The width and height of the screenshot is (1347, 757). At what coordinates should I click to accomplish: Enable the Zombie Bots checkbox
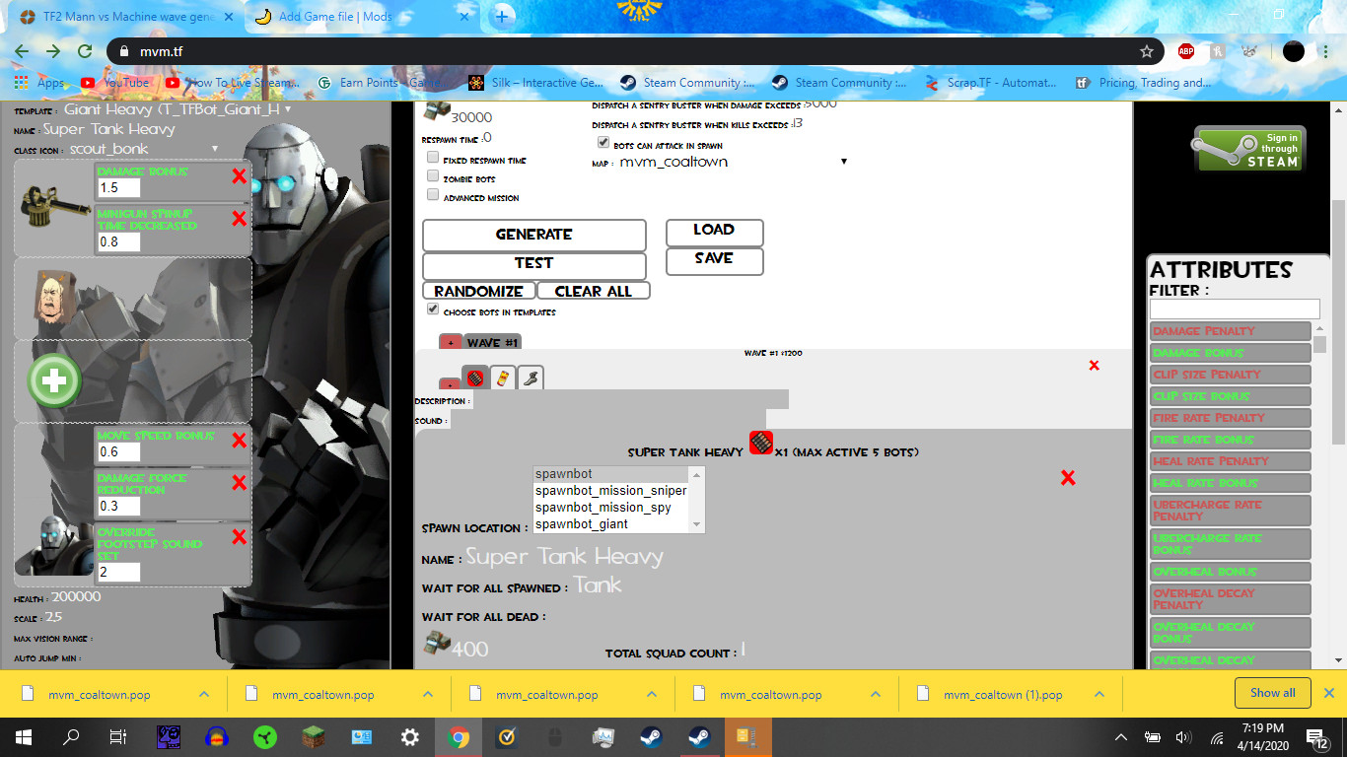pos(433,176)
